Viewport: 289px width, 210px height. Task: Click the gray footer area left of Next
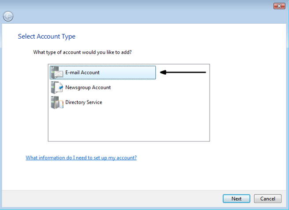(110, 199)
